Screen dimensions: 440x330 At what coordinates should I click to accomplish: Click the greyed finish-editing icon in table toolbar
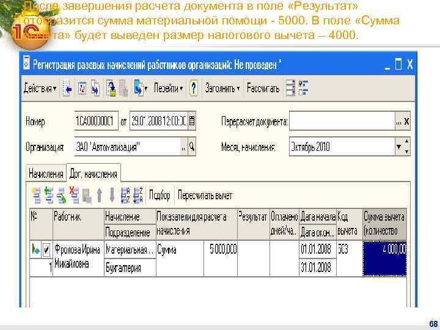coord(87,196)
